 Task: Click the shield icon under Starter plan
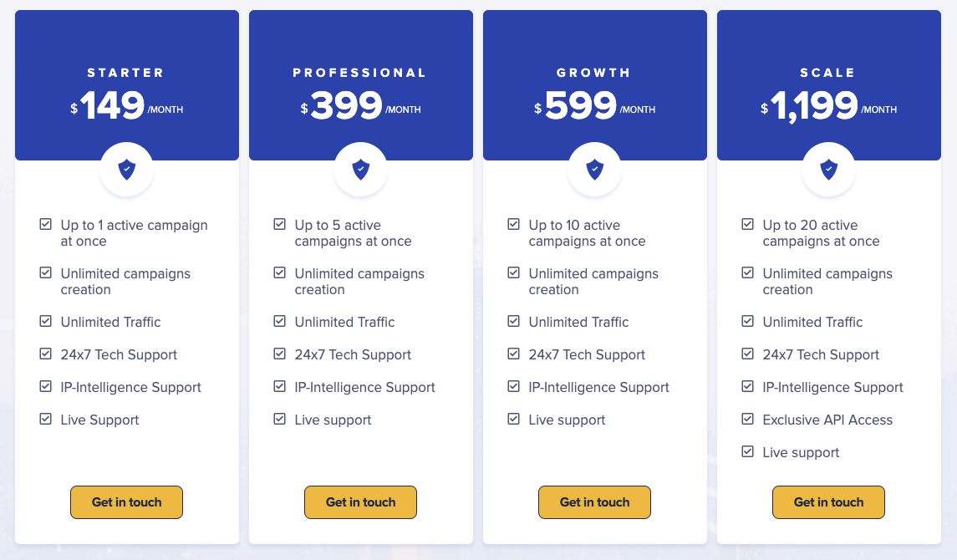tap(126, 170)
